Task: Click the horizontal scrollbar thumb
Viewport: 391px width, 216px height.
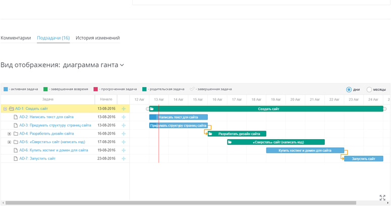Action: pos(181,203)
